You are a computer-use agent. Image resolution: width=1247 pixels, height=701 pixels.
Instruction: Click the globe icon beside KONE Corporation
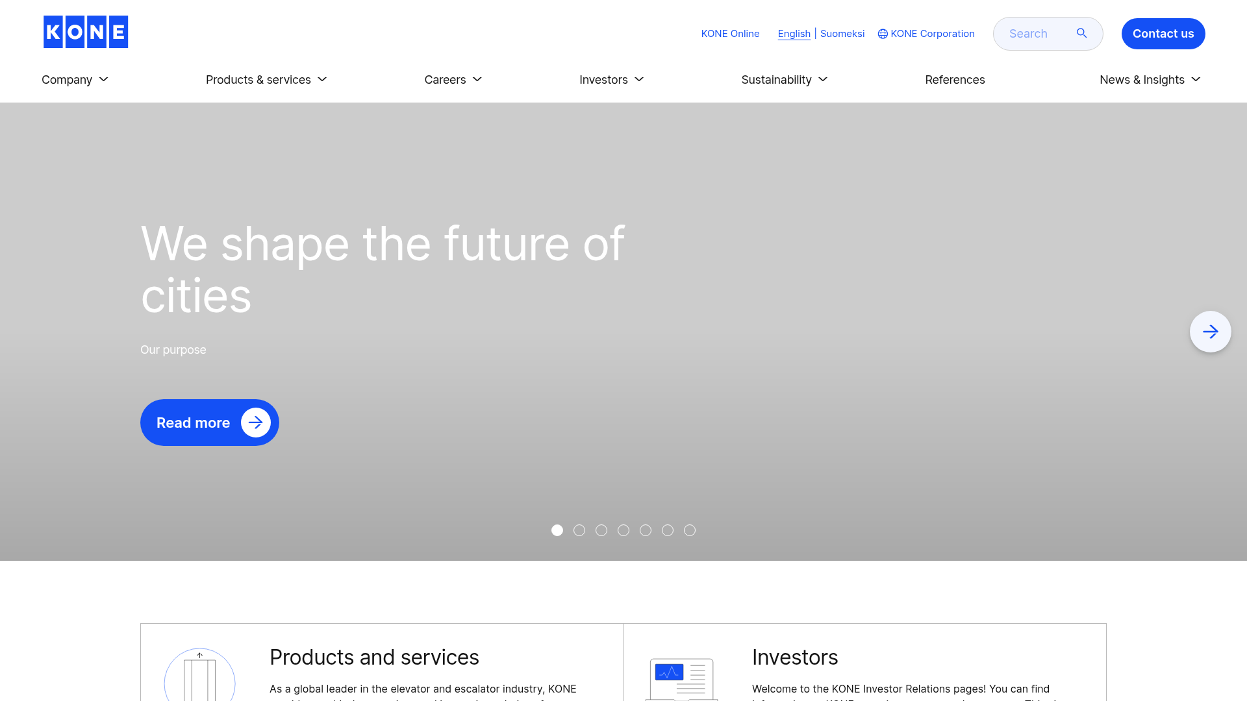click(x=883, y=34)
